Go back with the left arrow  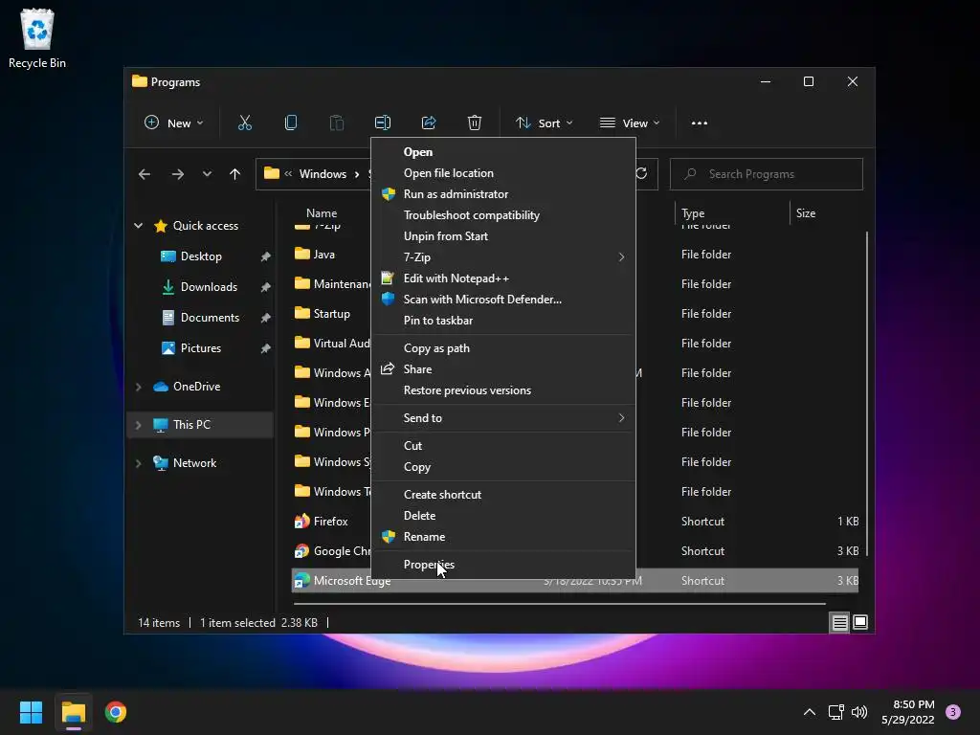145,174
